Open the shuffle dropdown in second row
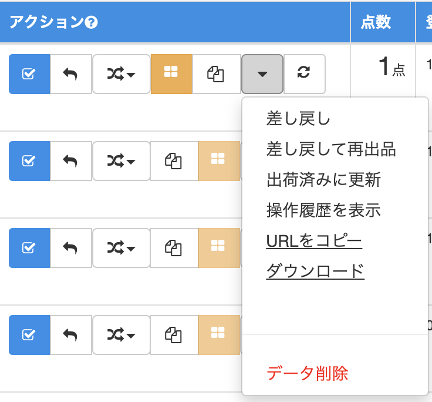Viewport: 432px width, 402px height. (x=122, y=161)
